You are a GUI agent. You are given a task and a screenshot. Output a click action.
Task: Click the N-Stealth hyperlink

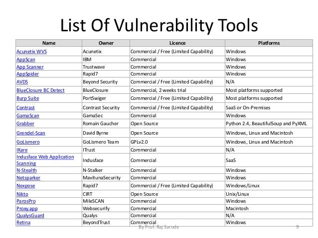[x=26, y=170]
